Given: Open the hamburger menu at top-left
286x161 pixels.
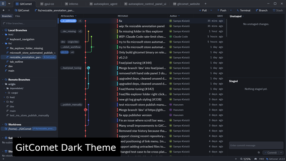Looking at the screenshot, I should (x=3, y=4).
